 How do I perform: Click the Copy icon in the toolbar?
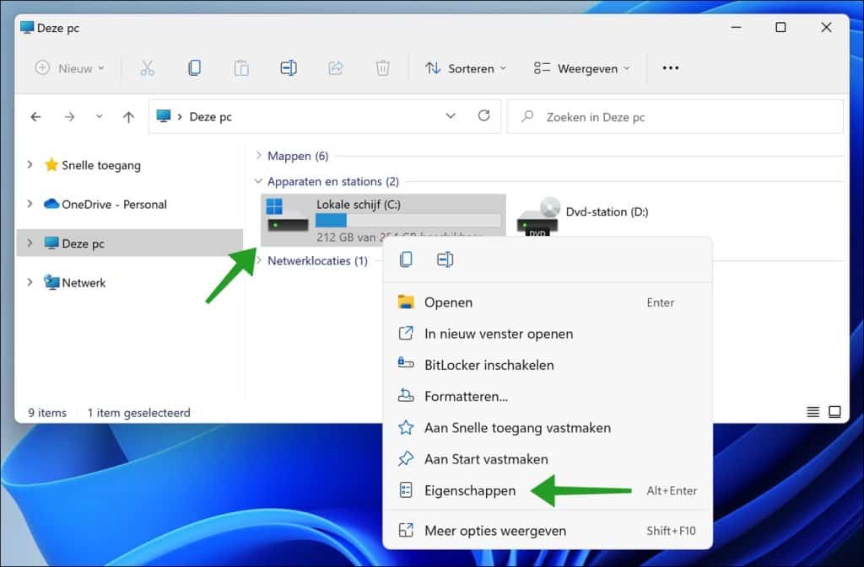[x=194, y=68]
